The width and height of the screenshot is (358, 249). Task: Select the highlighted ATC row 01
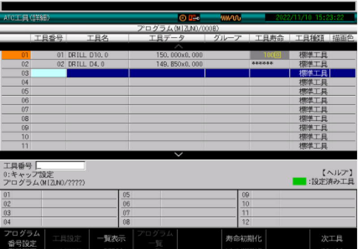coord(16,55)
